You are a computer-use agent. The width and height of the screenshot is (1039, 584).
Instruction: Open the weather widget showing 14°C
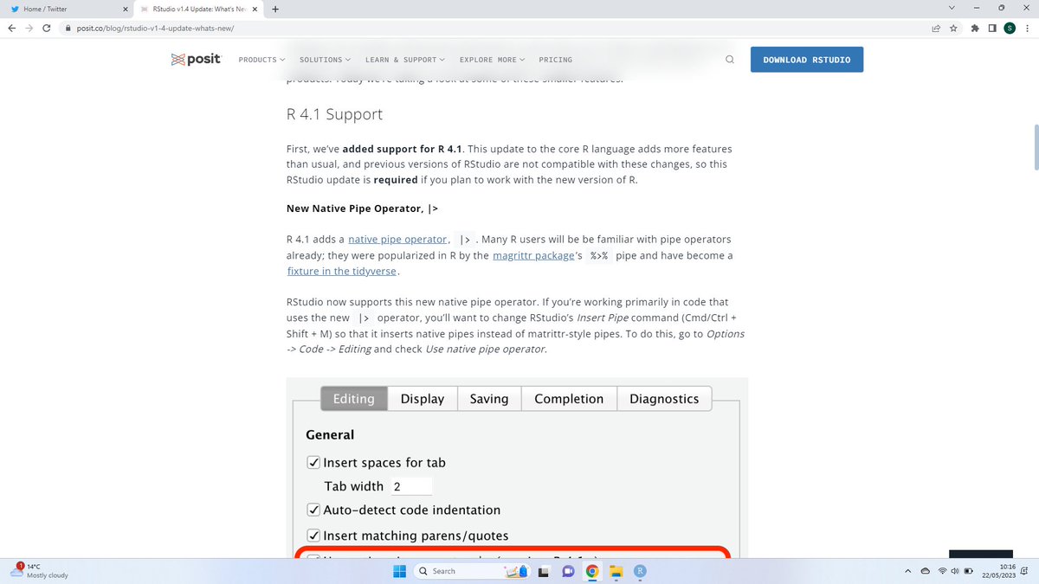point(40,571)
